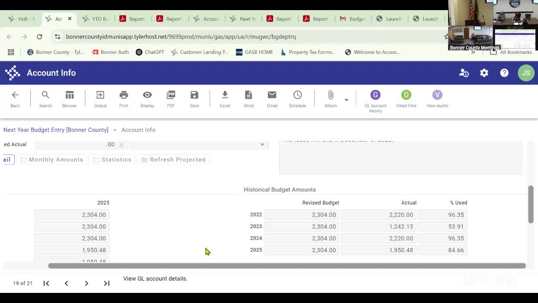Show hidden bookmarks via the overflow chevron
Screen dimensions: 538x303
click(x=473, y=52)
